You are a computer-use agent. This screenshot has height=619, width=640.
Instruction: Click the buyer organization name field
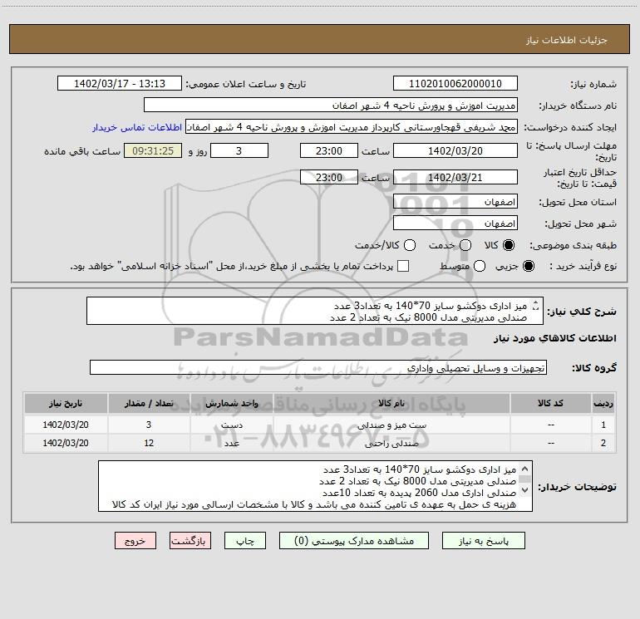coord(331,106)
